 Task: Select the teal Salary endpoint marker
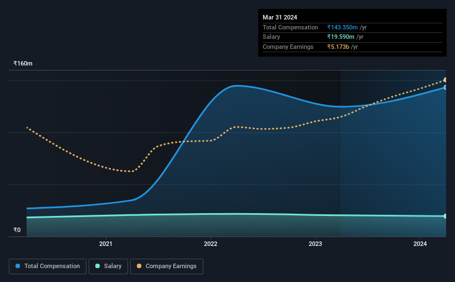[445, 216]
